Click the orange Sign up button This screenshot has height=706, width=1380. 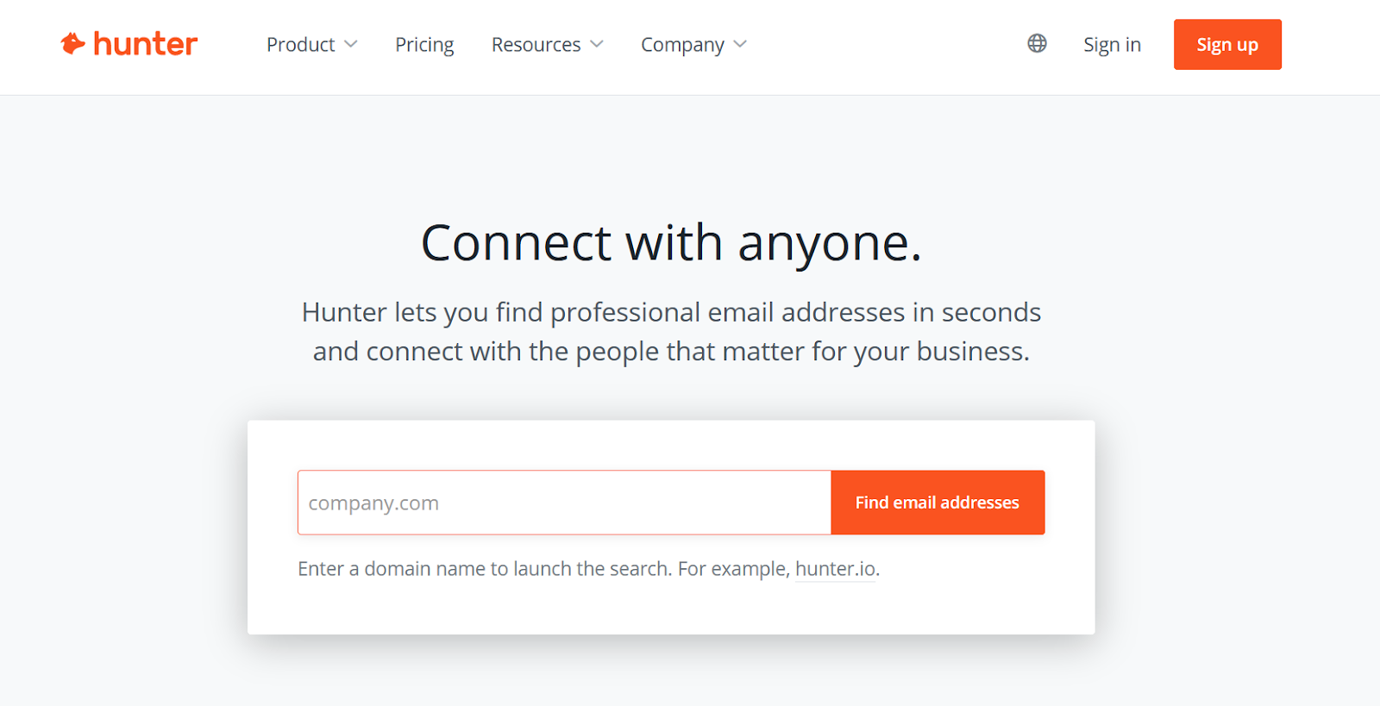click(1227, 44)
